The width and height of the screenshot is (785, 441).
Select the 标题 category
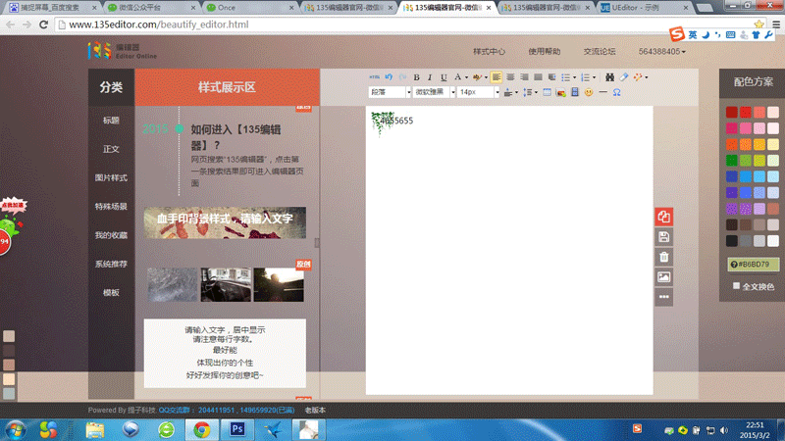[111, 120]
